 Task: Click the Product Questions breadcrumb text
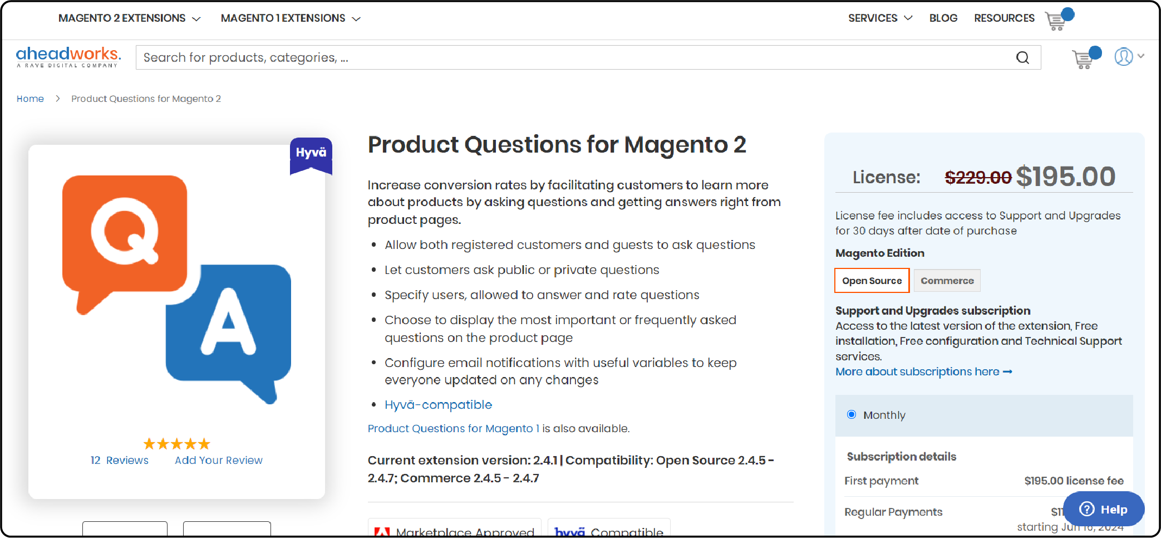click(146, 99)
